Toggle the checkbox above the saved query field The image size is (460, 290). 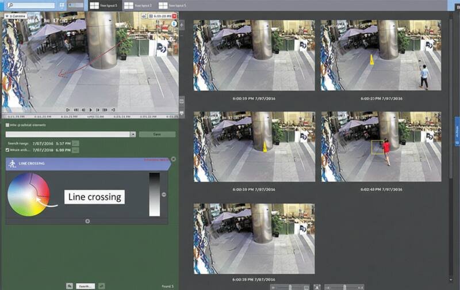pyautogui.click(x=7, y=125)
